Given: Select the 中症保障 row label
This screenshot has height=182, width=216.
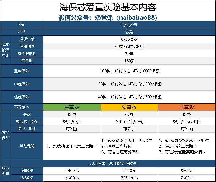Looking at the screenshot, I should pyautogui.click(x=22, y=84).
